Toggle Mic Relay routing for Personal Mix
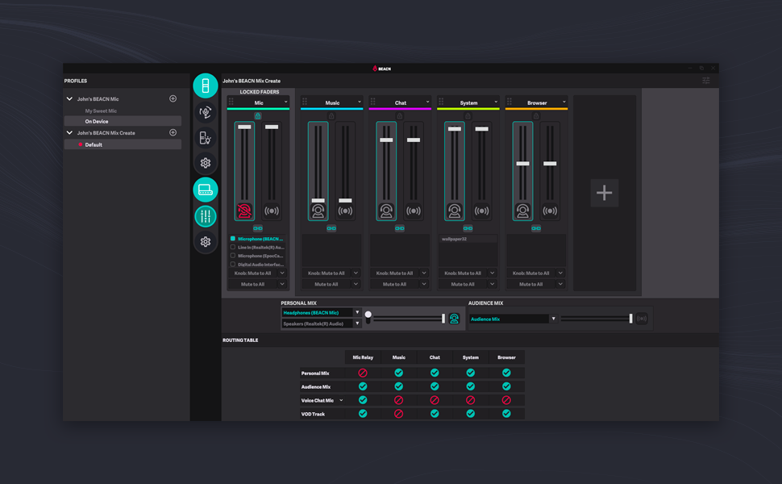Viewport: 782px width, 484px height. tap(363, 373)
